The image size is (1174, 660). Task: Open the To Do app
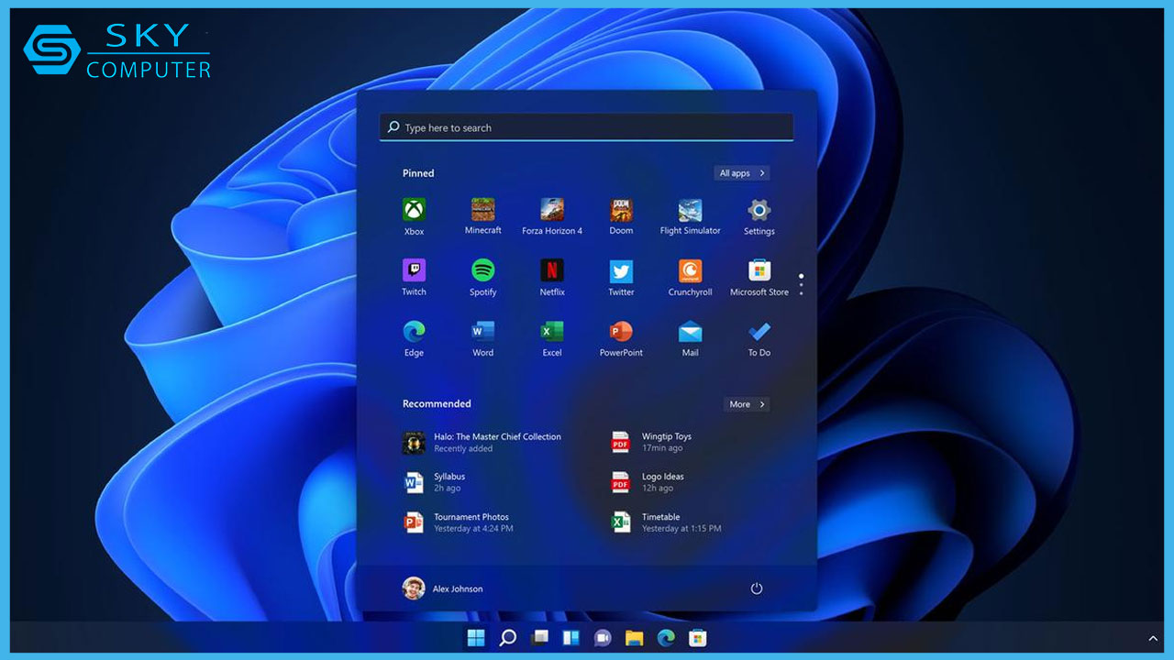click(x=759, y=338)
